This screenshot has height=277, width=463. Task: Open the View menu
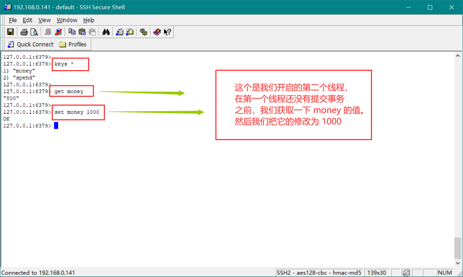pyautogui.click(x=44, y=20)
